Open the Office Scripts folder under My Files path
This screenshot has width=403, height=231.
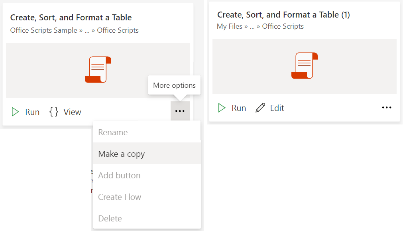283,26
